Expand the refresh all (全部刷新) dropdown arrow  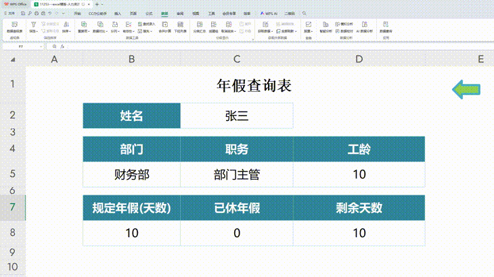[296, 32]
